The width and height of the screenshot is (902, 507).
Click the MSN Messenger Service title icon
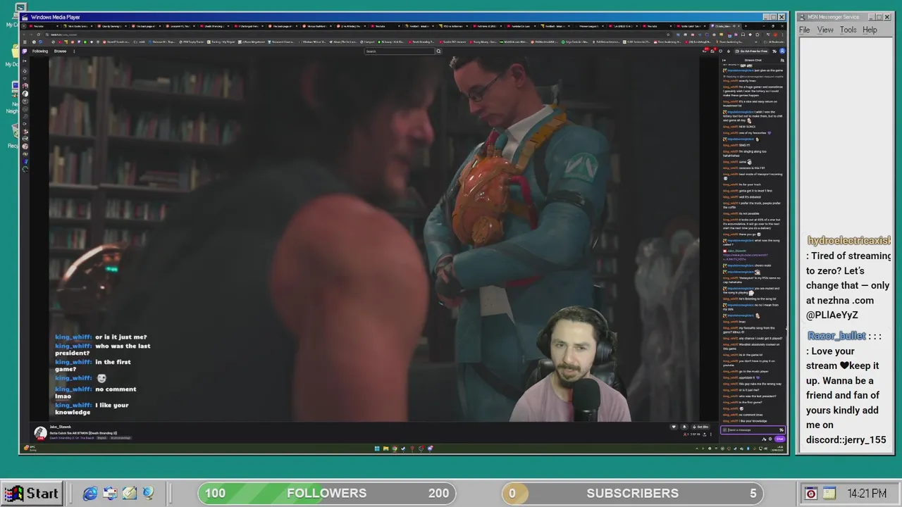tap(803, 17)
